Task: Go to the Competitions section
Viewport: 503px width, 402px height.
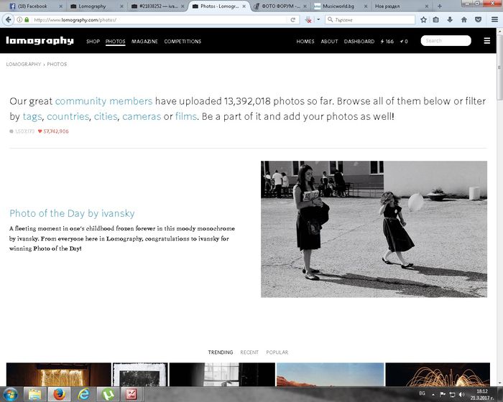Action: click(x=183, y=42)
